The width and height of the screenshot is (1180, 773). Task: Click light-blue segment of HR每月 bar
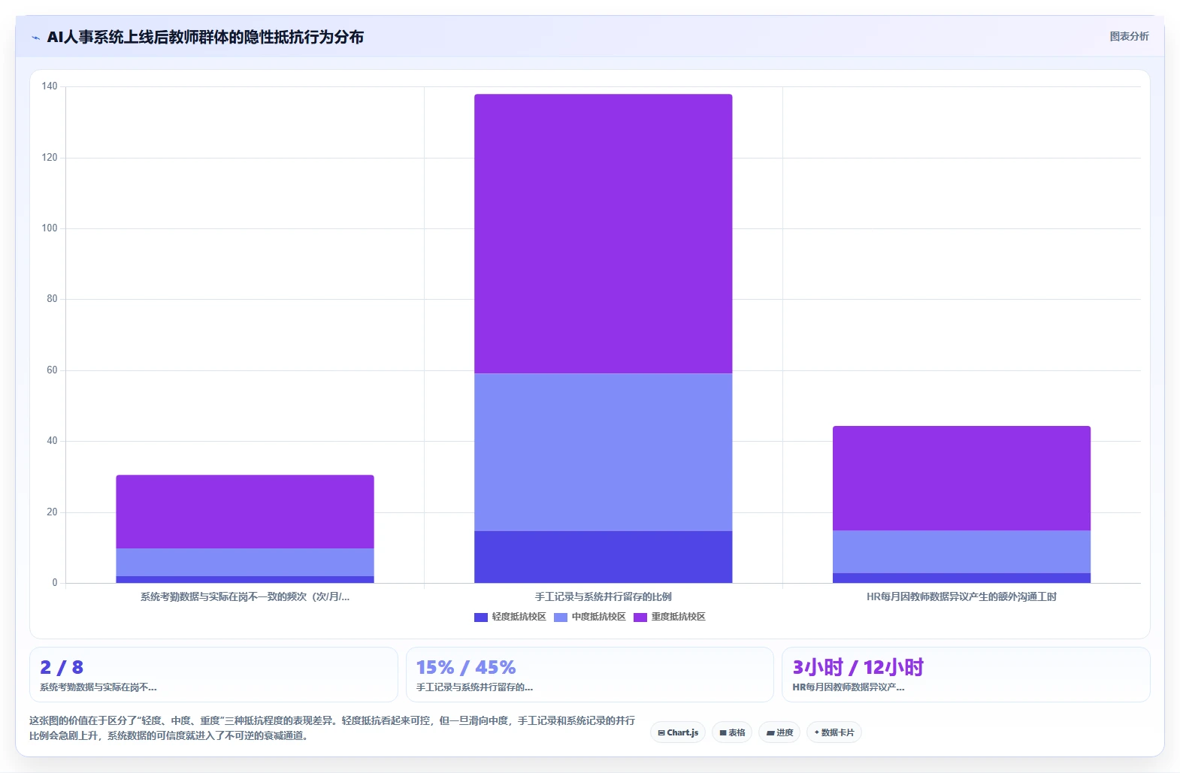click(962, 552)
